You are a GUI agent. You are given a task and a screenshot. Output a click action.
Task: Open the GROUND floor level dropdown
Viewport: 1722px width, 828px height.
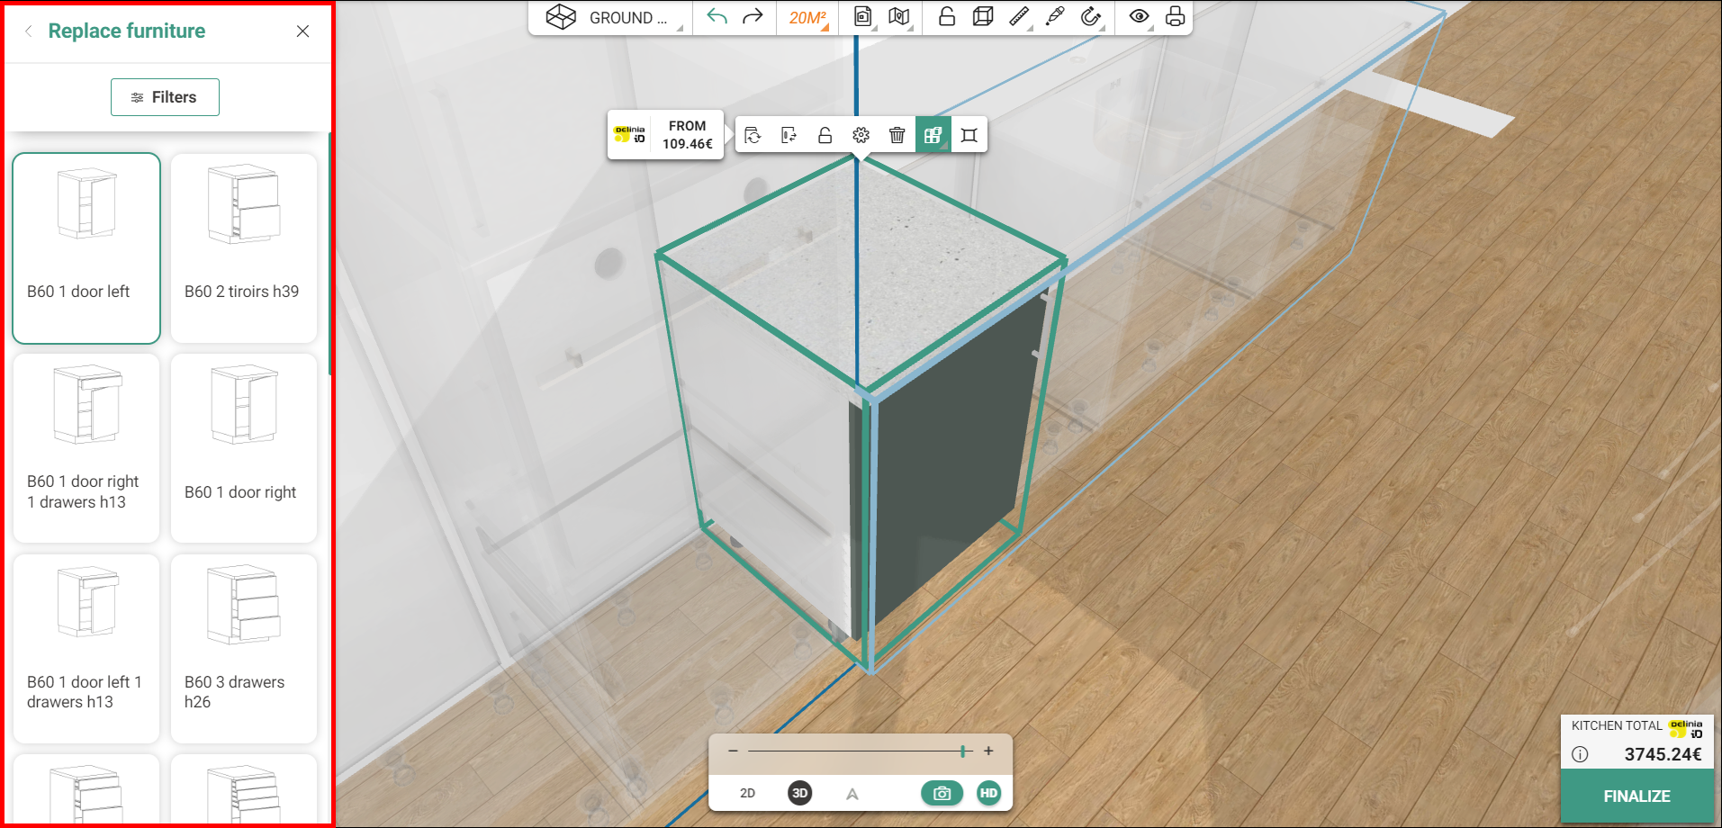[614, 17]
